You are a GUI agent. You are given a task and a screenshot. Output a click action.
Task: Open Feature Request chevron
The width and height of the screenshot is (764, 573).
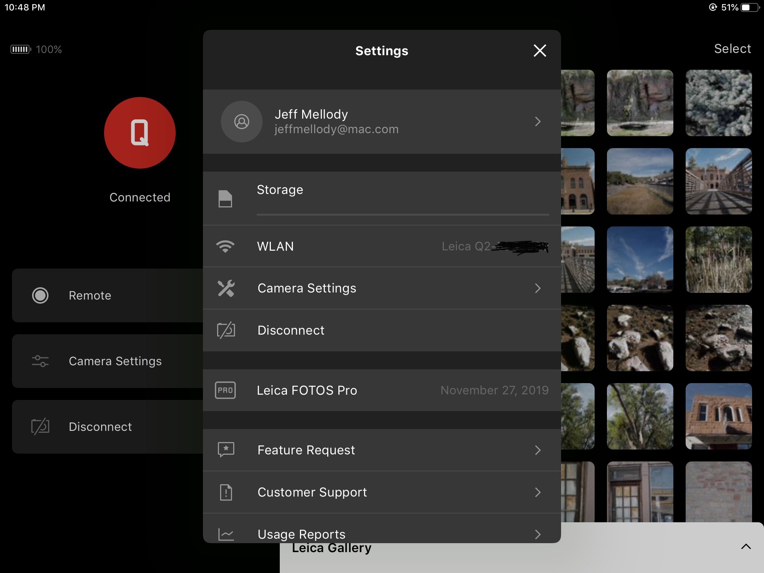coord(538,450)
